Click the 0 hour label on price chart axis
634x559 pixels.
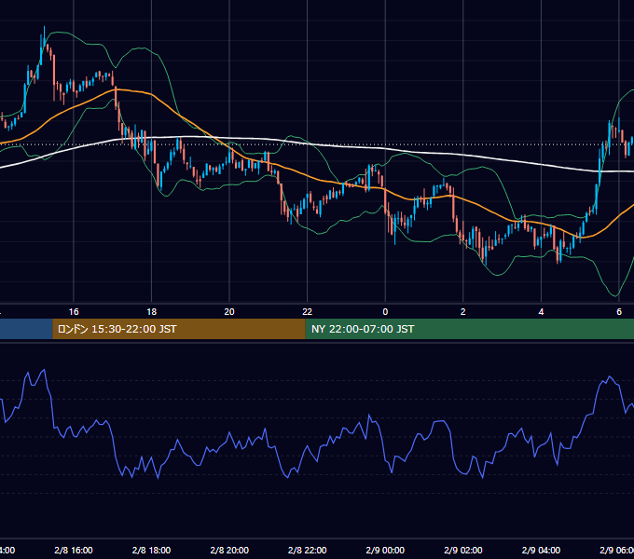[x=385, y=311]
